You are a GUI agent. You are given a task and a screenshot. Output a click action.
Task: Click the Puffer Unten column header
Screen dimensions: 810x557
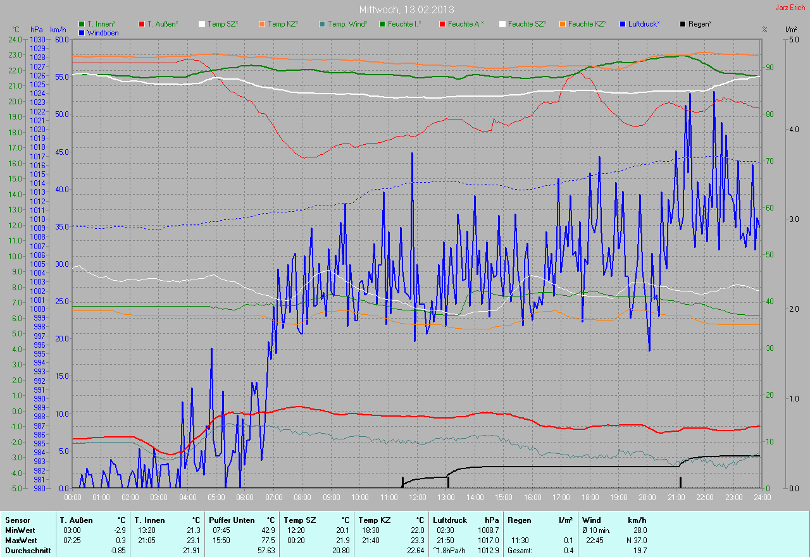(232, 520)
